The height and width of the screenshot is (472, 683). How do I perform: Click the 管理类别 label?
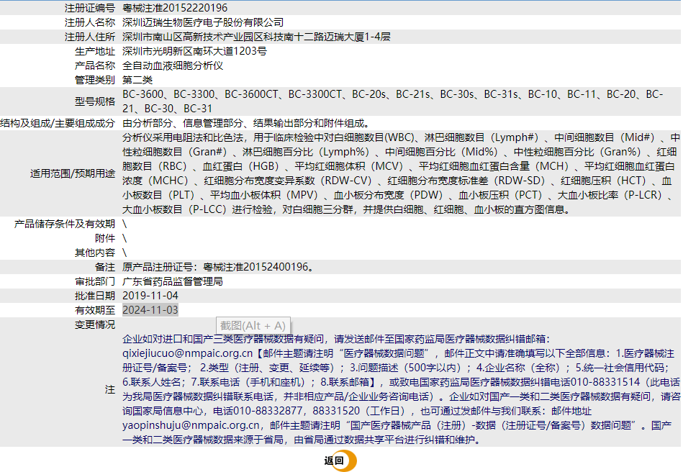point(95,80)
